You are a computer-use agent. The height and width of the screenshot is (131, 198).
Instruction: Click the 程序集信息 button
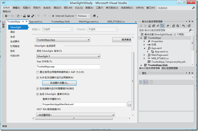[x=122, y=40]
